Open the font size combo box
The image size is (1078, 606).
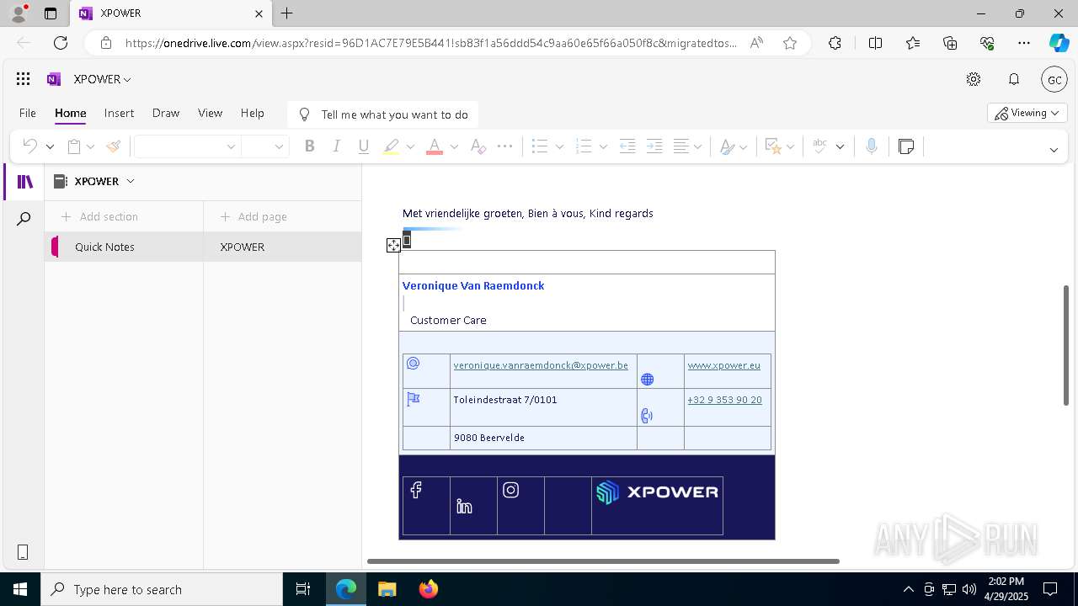[264, 146]
